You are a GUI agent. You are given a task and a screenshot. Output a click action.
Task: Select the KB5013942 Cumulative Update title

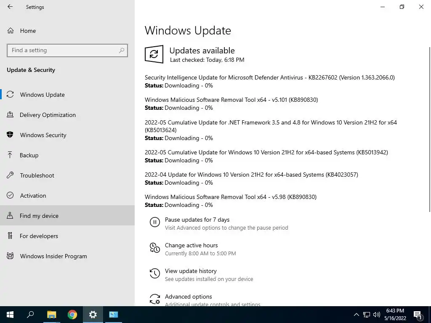(x=266, y=152)
